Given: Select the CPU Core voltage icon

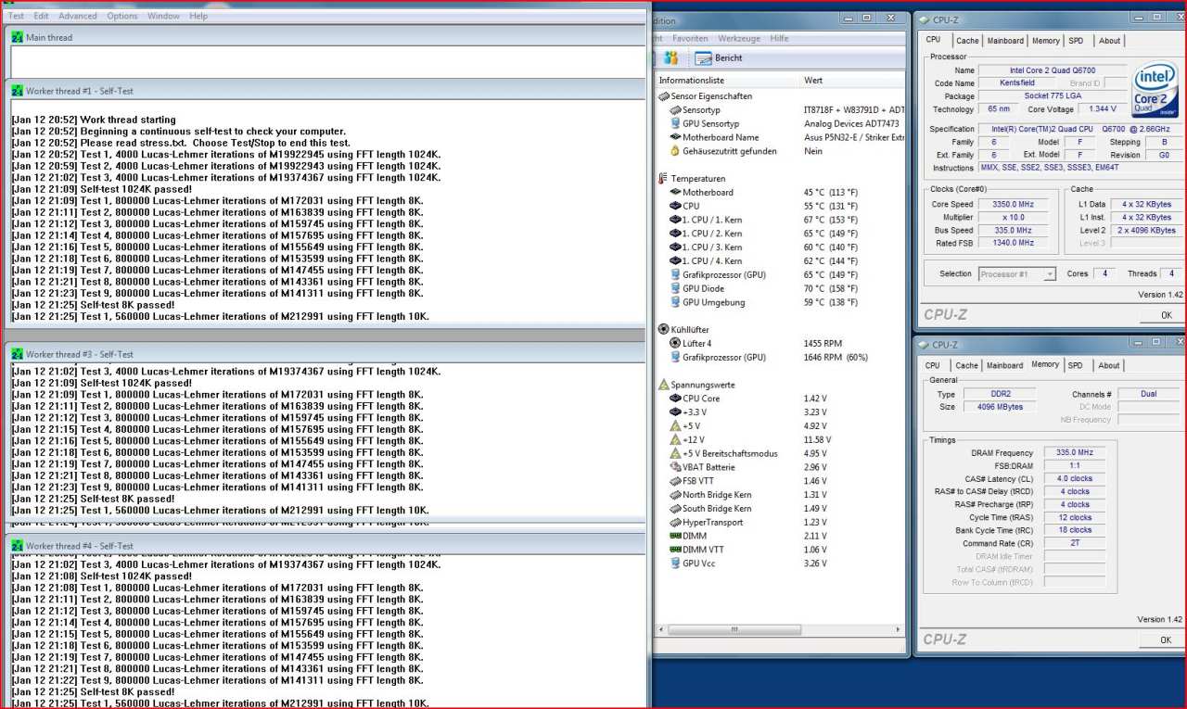Looking at the screenshot, I should click(x=674, y=399).
